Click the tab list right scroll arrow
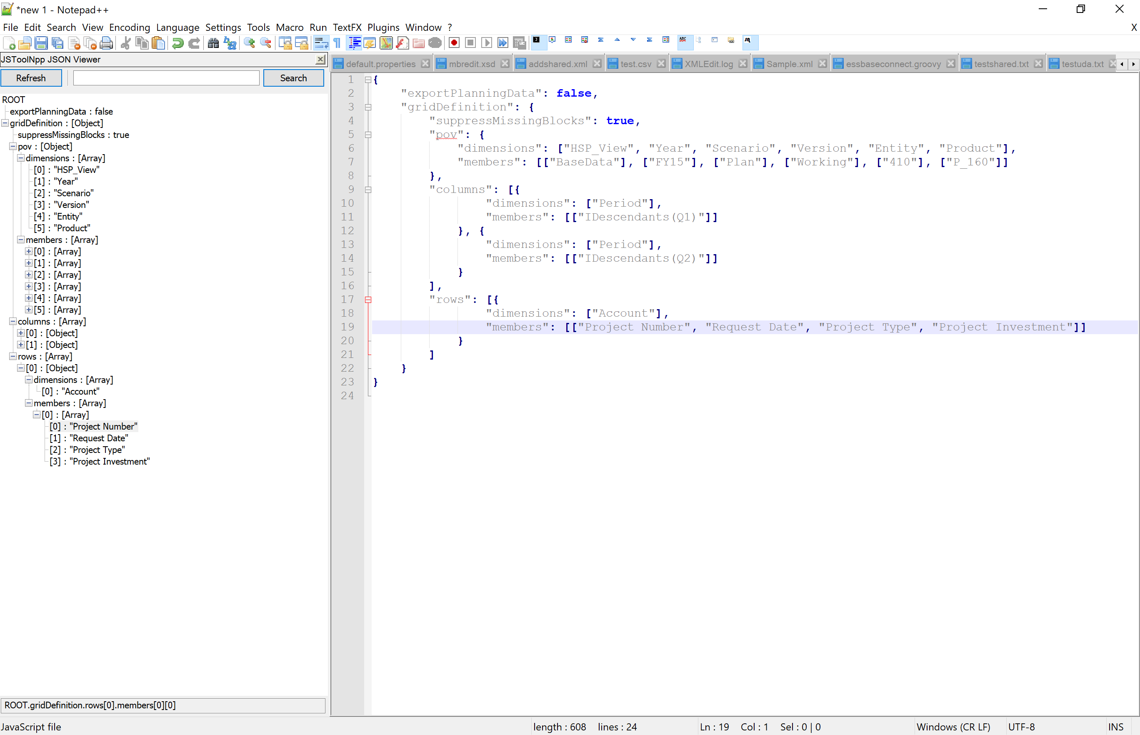Image resolution: width=1140 pixels, height=735 pixels. (x=1134, y=63)
